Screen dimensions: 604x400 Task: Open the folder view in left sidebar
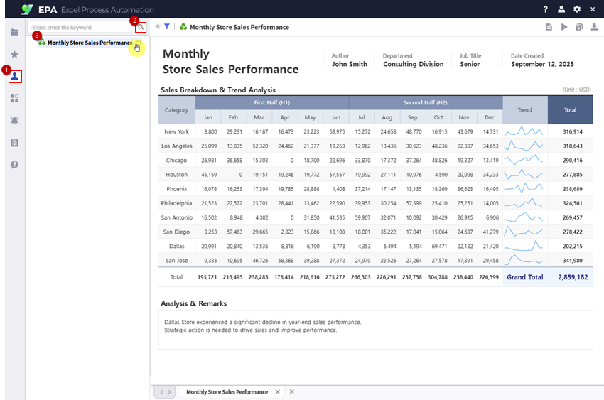pyautogui.click(x=14, y=32)
